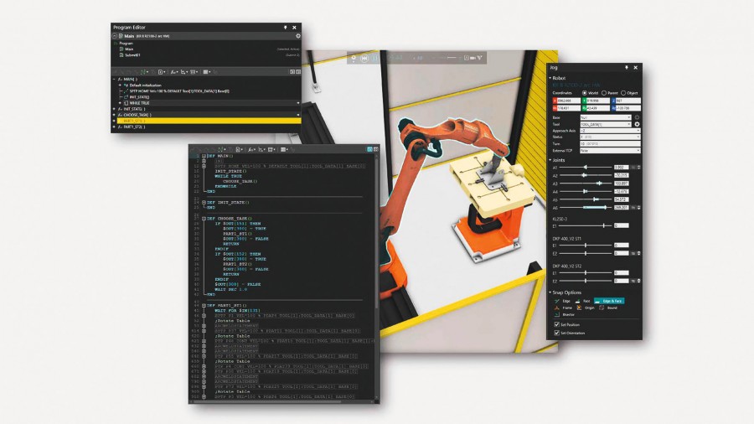Select Main in the Program list
The height and width of the screenshot is (424, 754).
click(129, 49)
